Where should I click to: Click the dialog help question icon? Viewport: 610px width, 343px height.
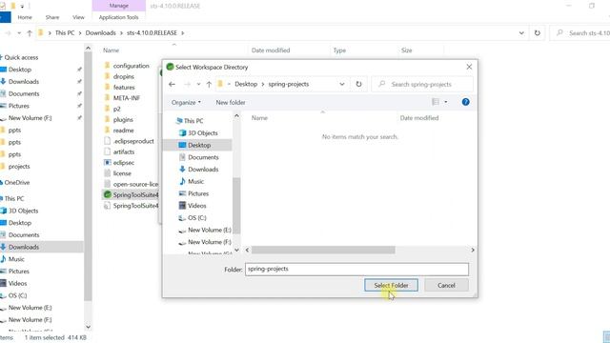(x=465, y=102)
